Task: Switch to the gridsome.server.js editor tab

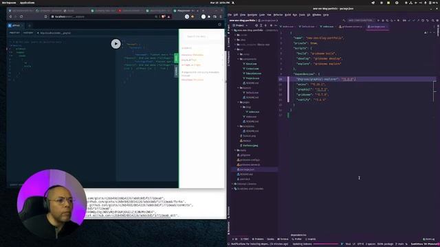Action: [351, 27]
